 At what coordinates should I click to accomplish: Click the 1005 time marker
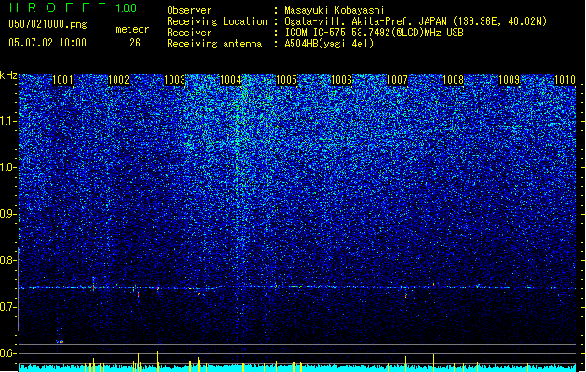click(286, 80)
